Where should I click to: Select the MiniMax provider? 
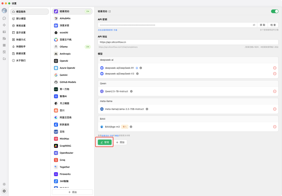[x=72, y=139]
